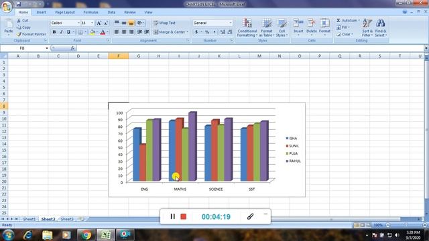Toggle Bottom Align
The width and height of the screenshot is (429, 241).
click(x=131, y=23)
